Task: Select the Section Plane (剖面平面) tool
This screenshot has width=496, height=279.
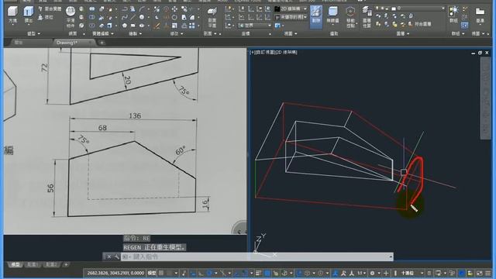Action: 212,17
